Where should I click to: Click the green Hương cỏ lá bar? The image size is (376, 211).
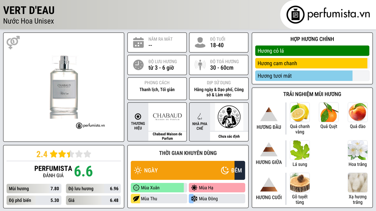click(x=312, y=51)
